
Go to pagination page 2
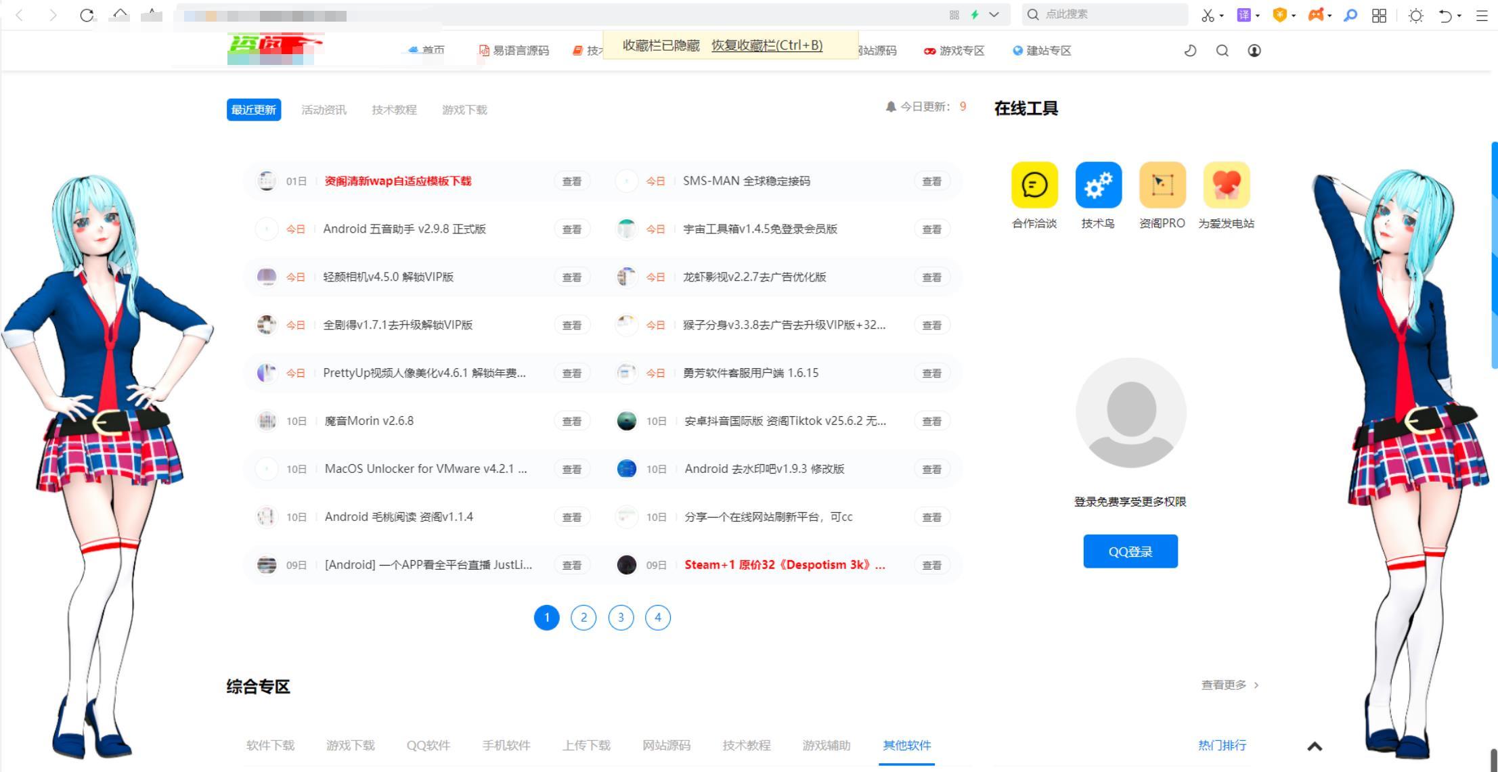[x=583, y=617]
